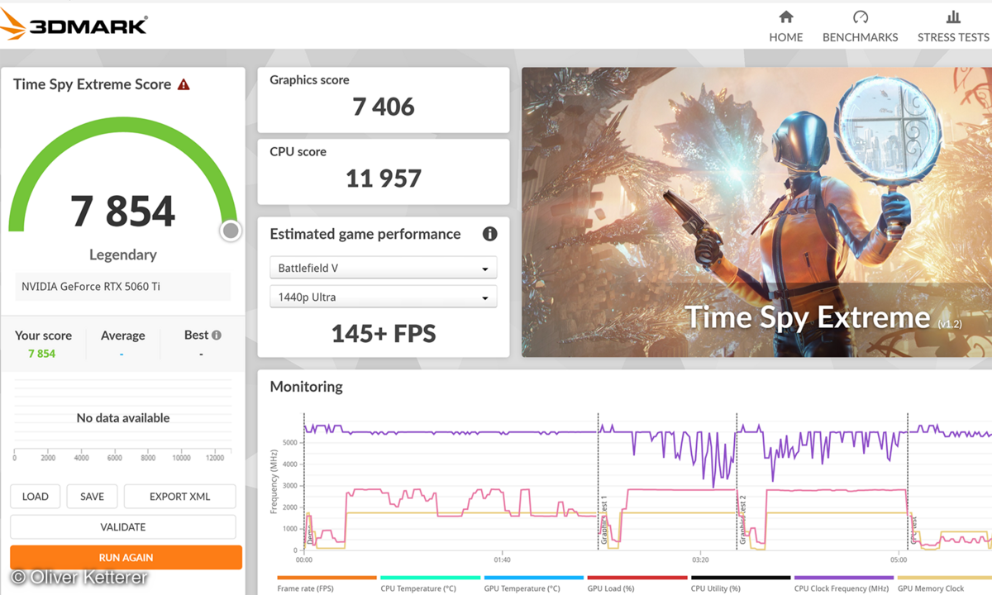Image resolution: width=992 pixels, height=595 pixels.
Task: Click the Monitoring heading
Action: [x=306, y=387]
